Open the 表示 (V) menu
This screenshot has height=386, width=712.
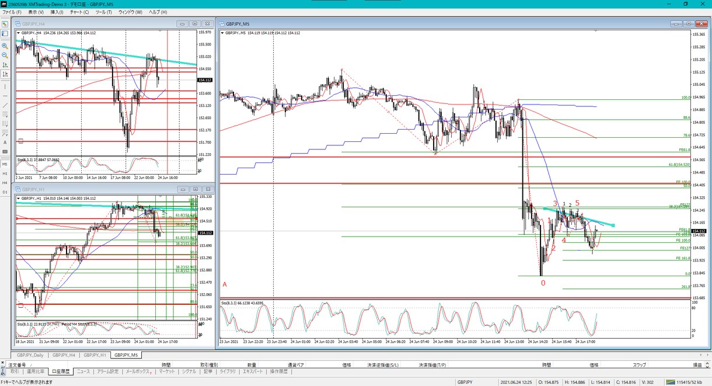pyautogui.click(x=36, y=12)
